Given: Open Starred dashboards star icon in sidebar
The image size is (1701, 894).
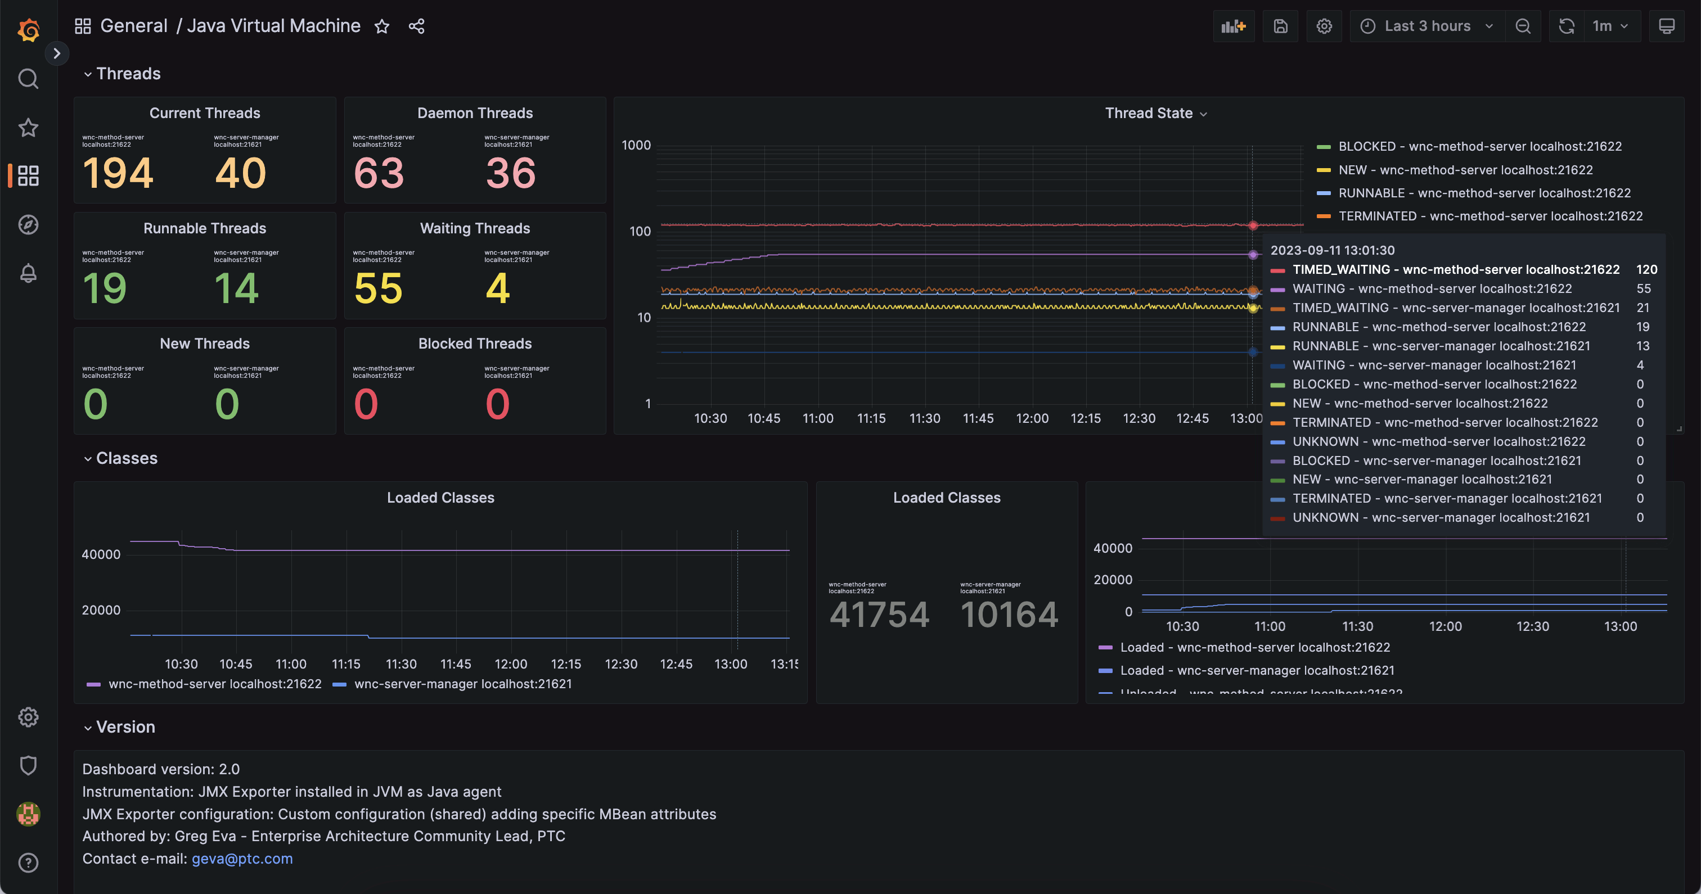Looking at the screenshot, I should (x=28, y=128).
